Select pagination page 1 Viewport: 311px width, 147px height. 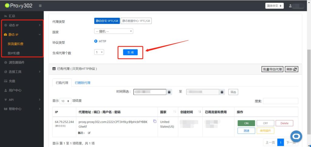[x=281, y=142]
